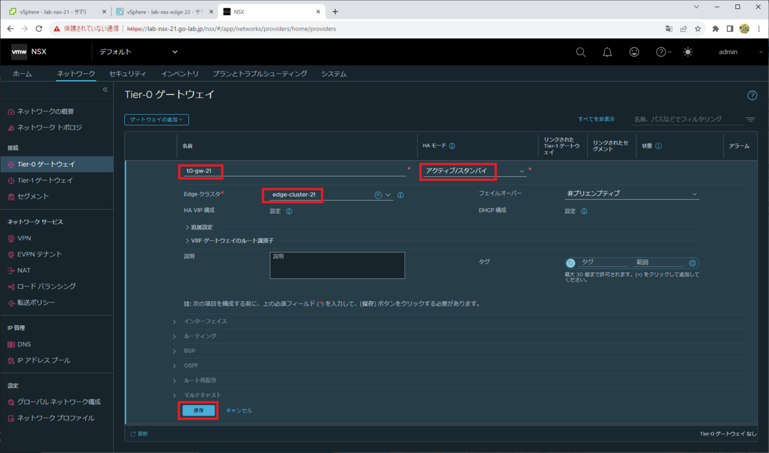Viewport: 769px width, 453px height.
Task: Click the 保存 save button
Action: point(198,410)
